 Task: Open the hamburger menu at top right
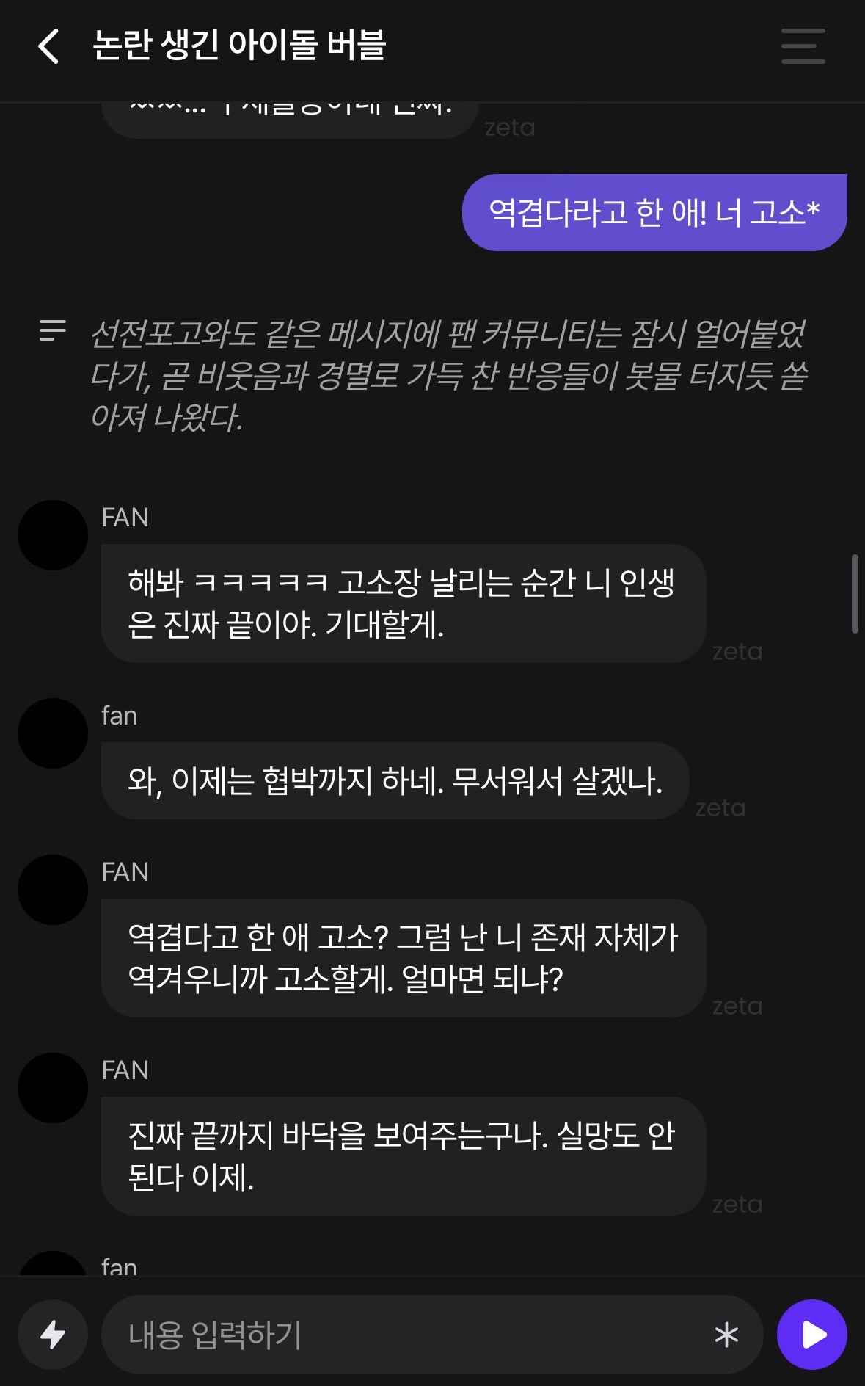(803, 46)
